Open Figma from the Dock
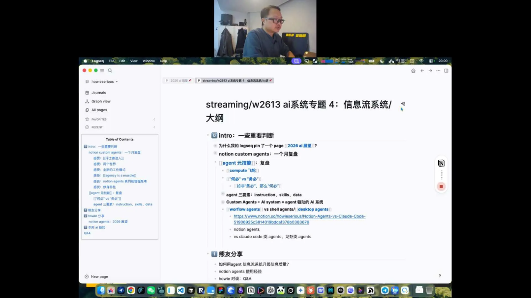The height and width of the screenshot is (298, 531). coord(221,290)
